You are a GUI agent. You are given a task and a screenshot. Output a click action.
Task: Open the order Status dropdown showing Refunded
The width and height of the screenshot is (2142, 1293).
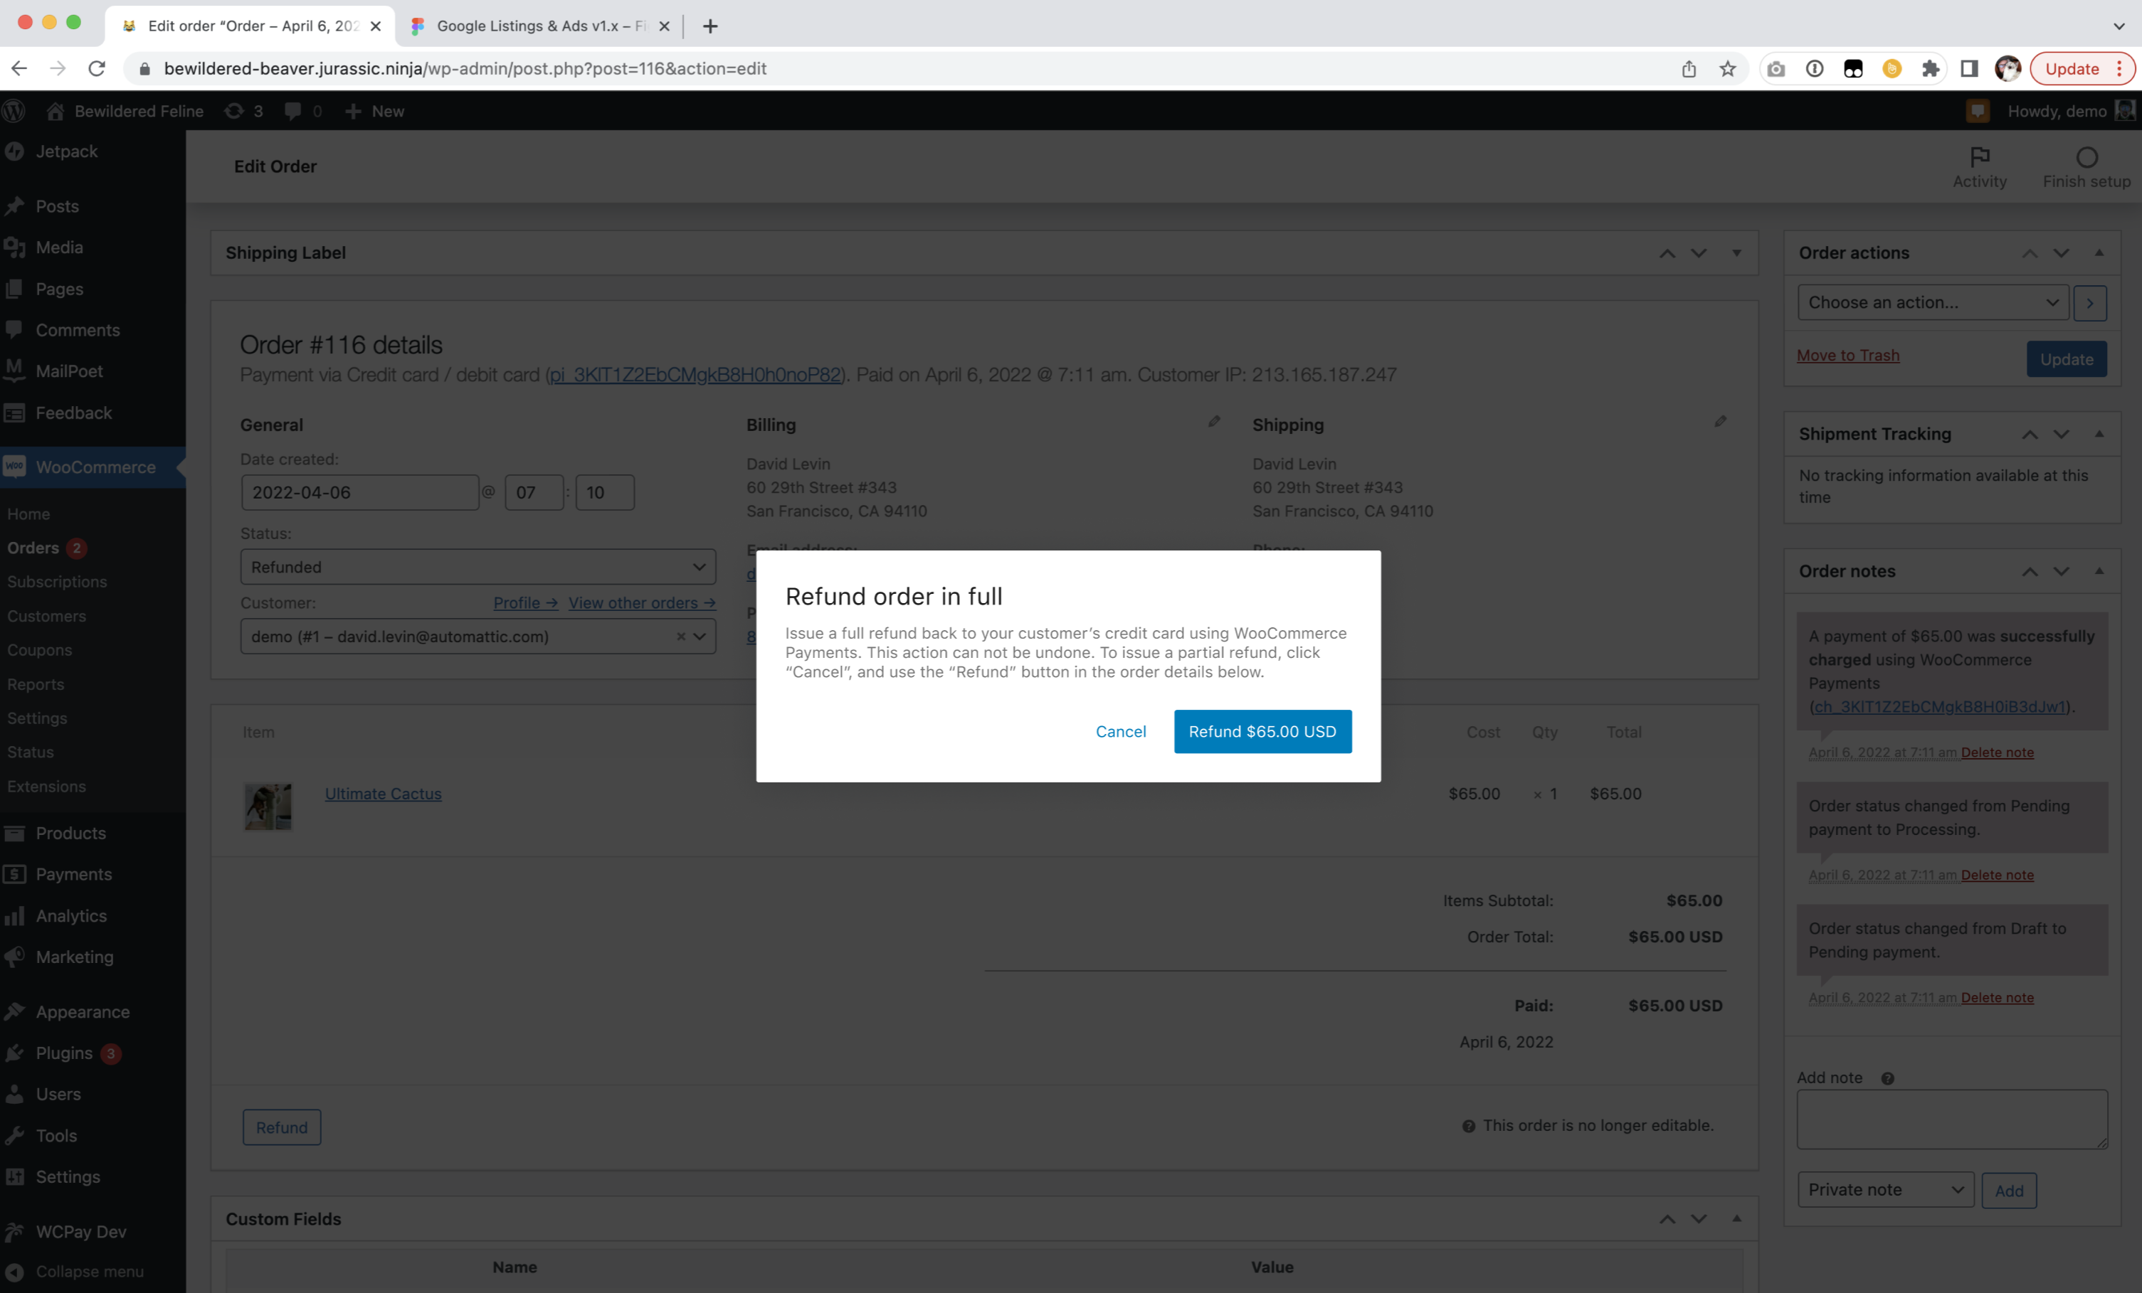478,567
